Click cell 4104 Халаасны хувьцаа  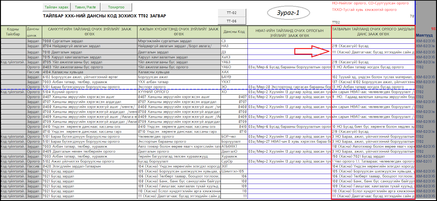pyautogui.click(x=89, y=72)
